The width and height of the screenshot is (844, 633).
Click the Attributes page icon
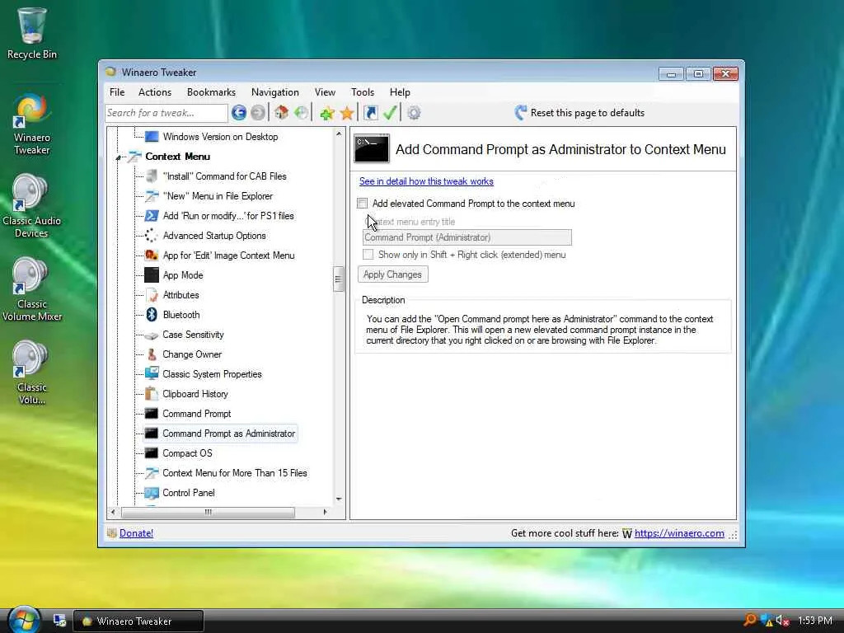coord(152,295)
